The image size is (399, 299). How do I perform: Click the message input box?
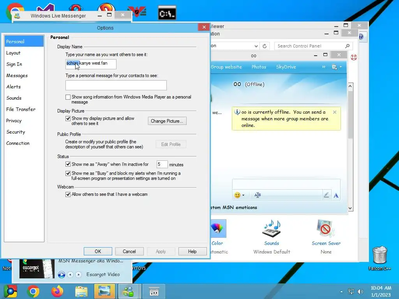[x=286, y=184]
